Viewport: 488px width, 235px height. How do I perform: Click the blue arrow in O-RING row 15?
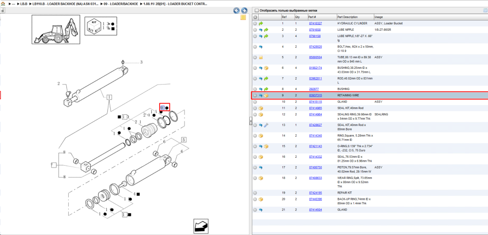(261, 146)
